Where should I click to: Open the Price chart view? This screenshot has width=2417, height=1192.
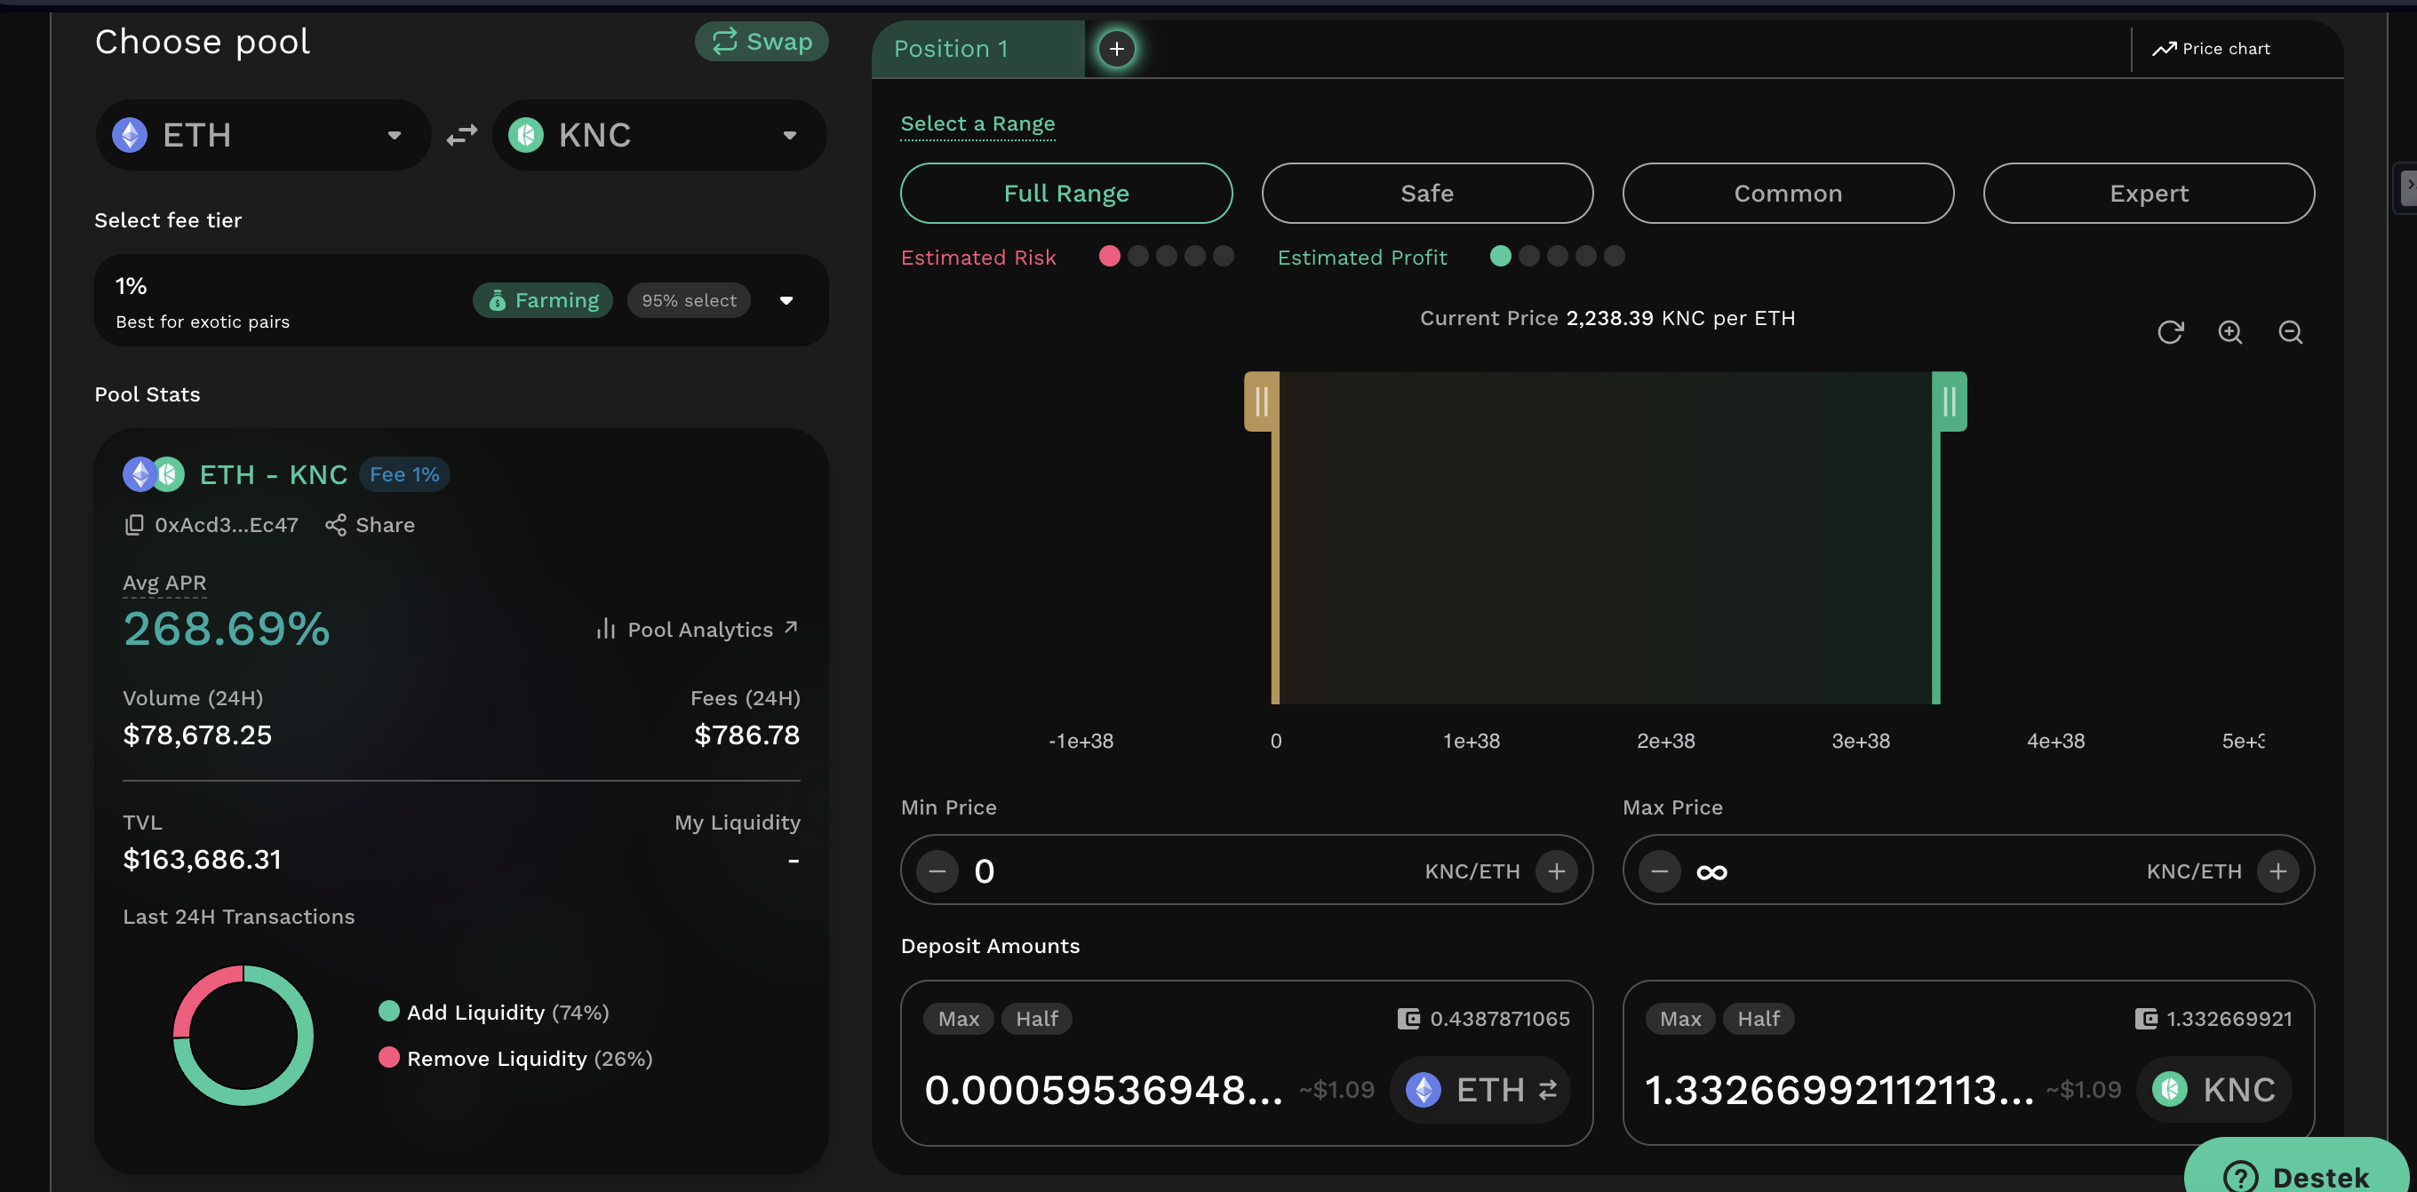coord(2212,48)
